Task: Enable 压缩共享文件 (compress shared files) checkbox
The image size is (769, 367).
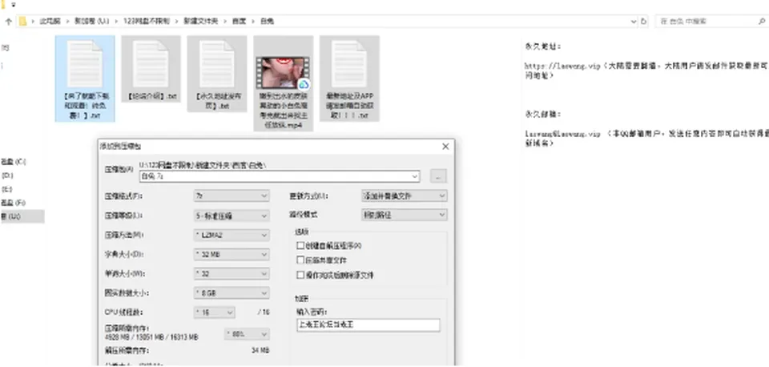Action: 300,260
